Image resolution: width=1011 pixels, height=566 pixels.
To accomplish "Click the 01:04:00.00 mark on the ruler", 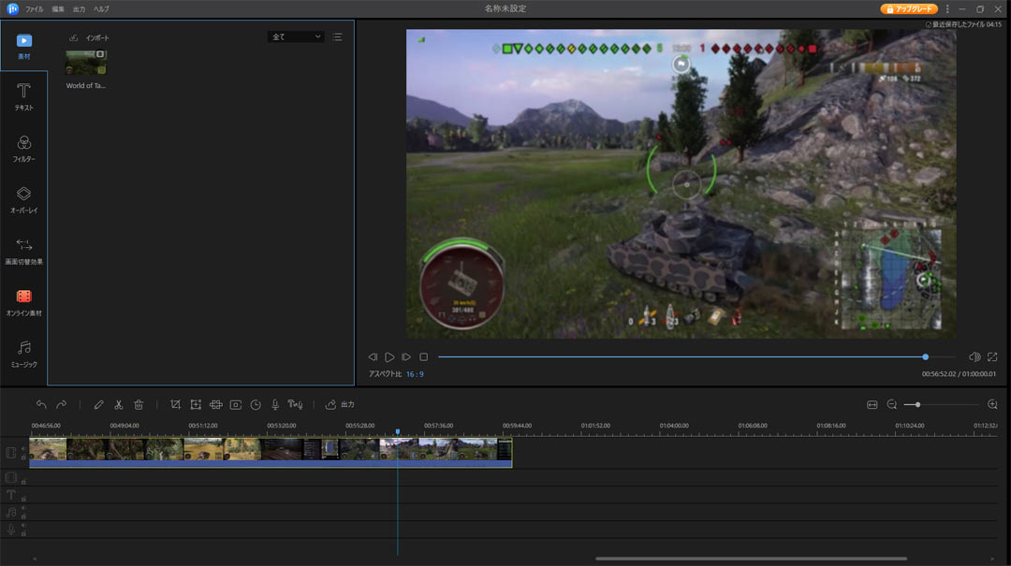I will (x=674, y=426).
